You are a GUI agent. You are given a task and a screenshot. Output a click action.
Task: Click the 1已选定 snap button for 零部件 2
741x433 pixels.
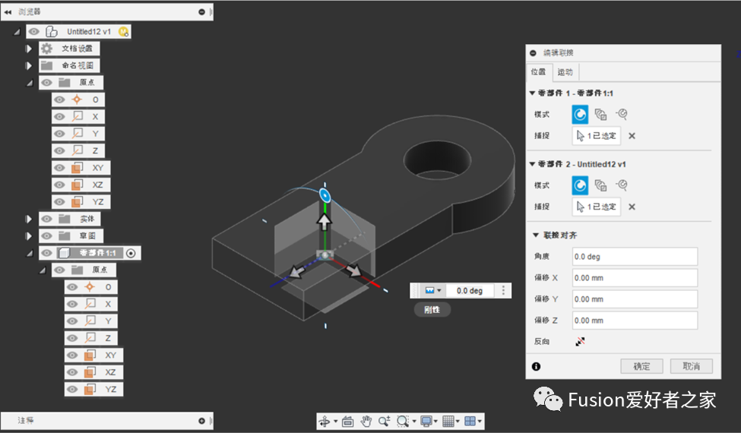[597, 207]
